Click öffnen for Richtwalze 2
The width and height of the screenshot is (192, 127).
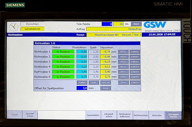pos(123,57)
